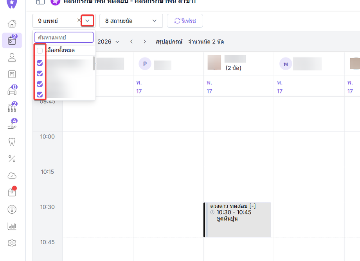Click the 10:00 time label

pos(47,137)
